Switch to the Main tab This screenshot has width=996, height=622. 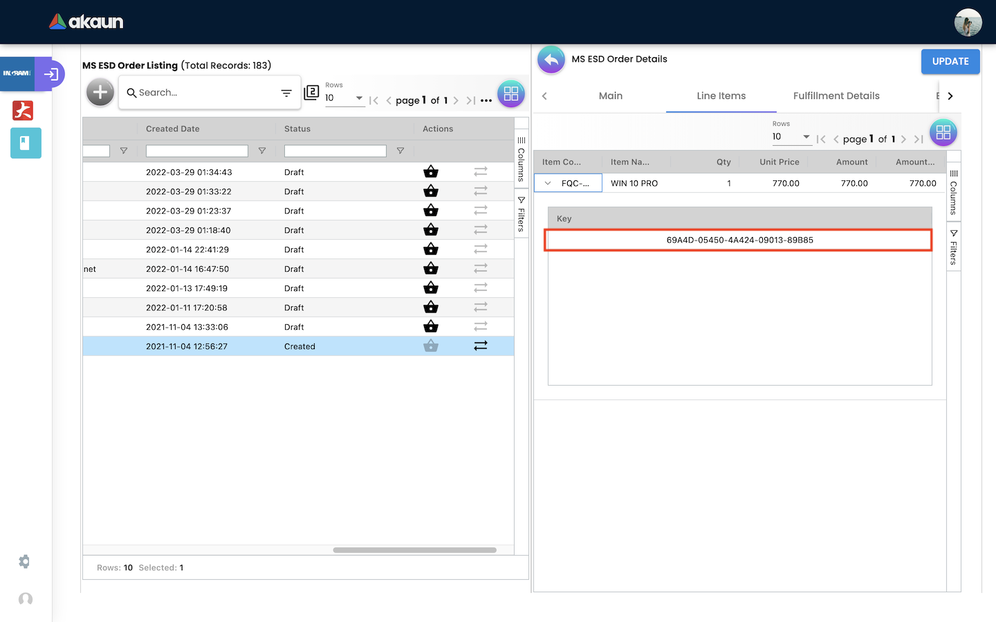610,96
